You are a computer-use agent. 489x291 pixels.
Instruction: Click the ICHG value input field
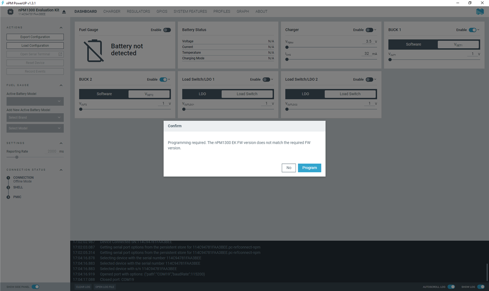point(366,54)
